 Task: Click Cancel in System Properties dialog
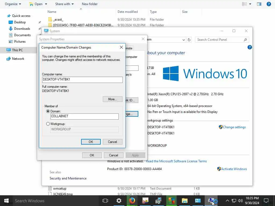[x=114, y=155]
